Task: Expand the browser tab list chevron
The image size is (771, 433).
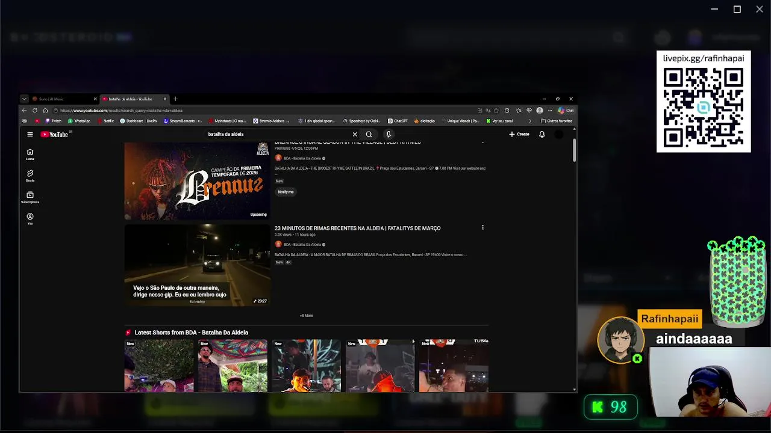Action: pos(24,99)
